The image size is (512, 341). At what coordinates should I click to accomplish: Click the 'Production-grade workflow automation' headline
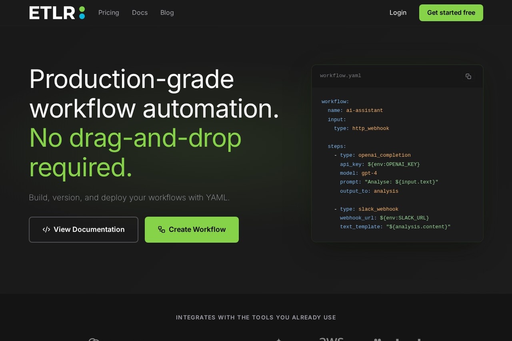[x=154, y=94]
